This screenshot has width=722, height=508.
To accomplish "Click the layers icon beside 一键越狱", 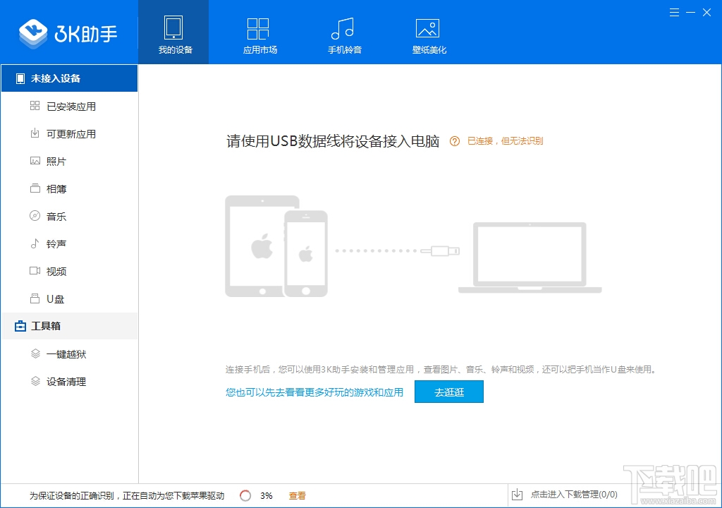I will pos(35,353).
